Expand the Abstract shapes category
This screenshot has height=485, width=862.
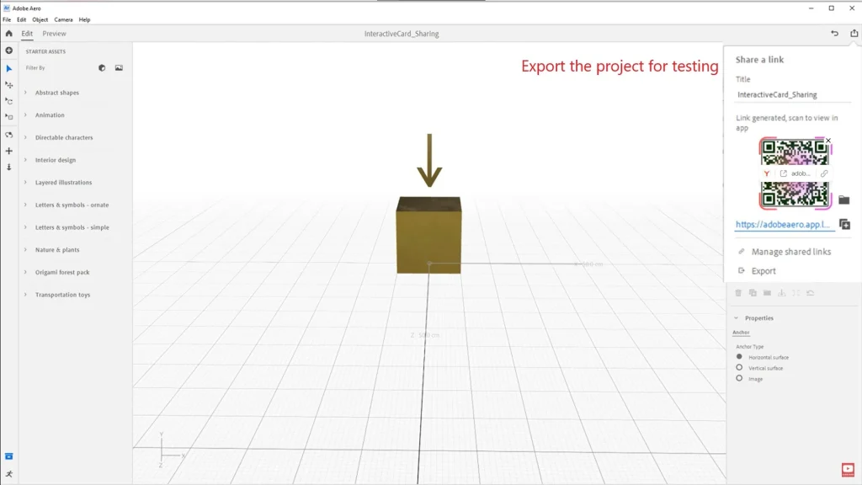pos(25,93)
